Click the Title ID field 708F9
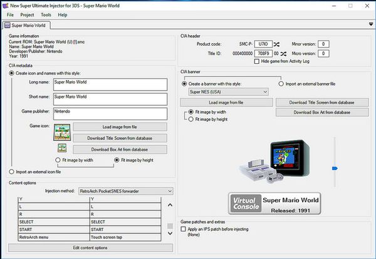Image resolution: width=376 pixels, height=259 pixels. (263, 53)
